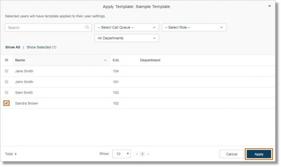Open the All Departments dropdown

(x=127, y=38)
